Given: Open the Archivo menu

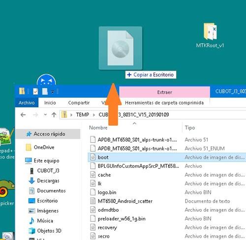Looking at the screenshot, I should 27,103.
